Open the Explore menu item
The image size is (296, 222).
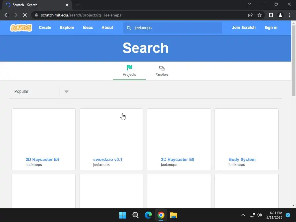67,27
